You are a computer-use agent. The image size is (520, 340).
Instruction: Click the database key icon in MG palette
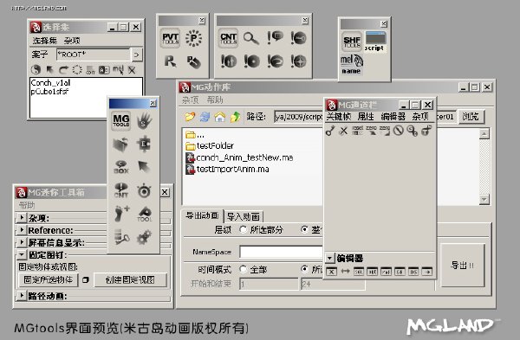click(x=121, y=237)
